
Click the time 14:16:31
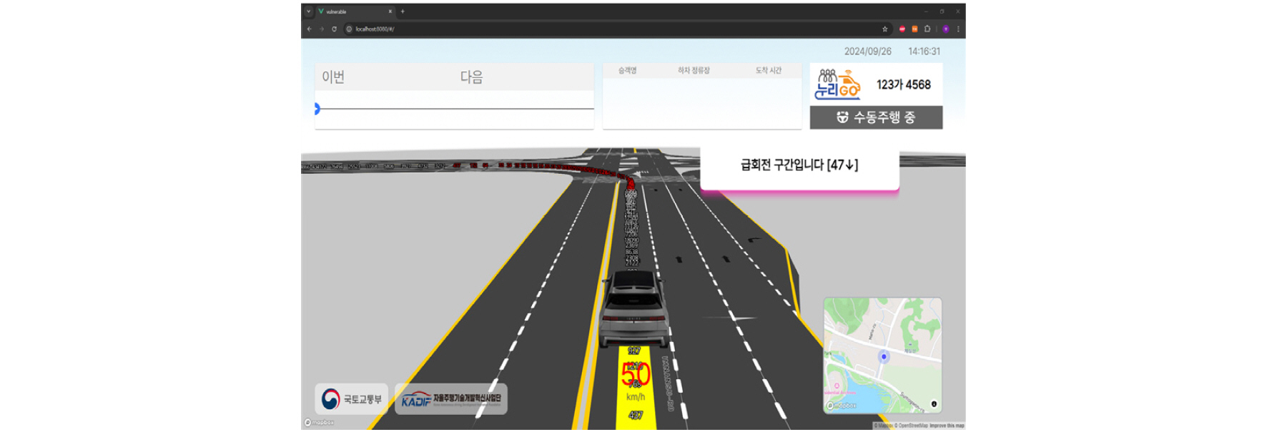click(x=925, y=52)
